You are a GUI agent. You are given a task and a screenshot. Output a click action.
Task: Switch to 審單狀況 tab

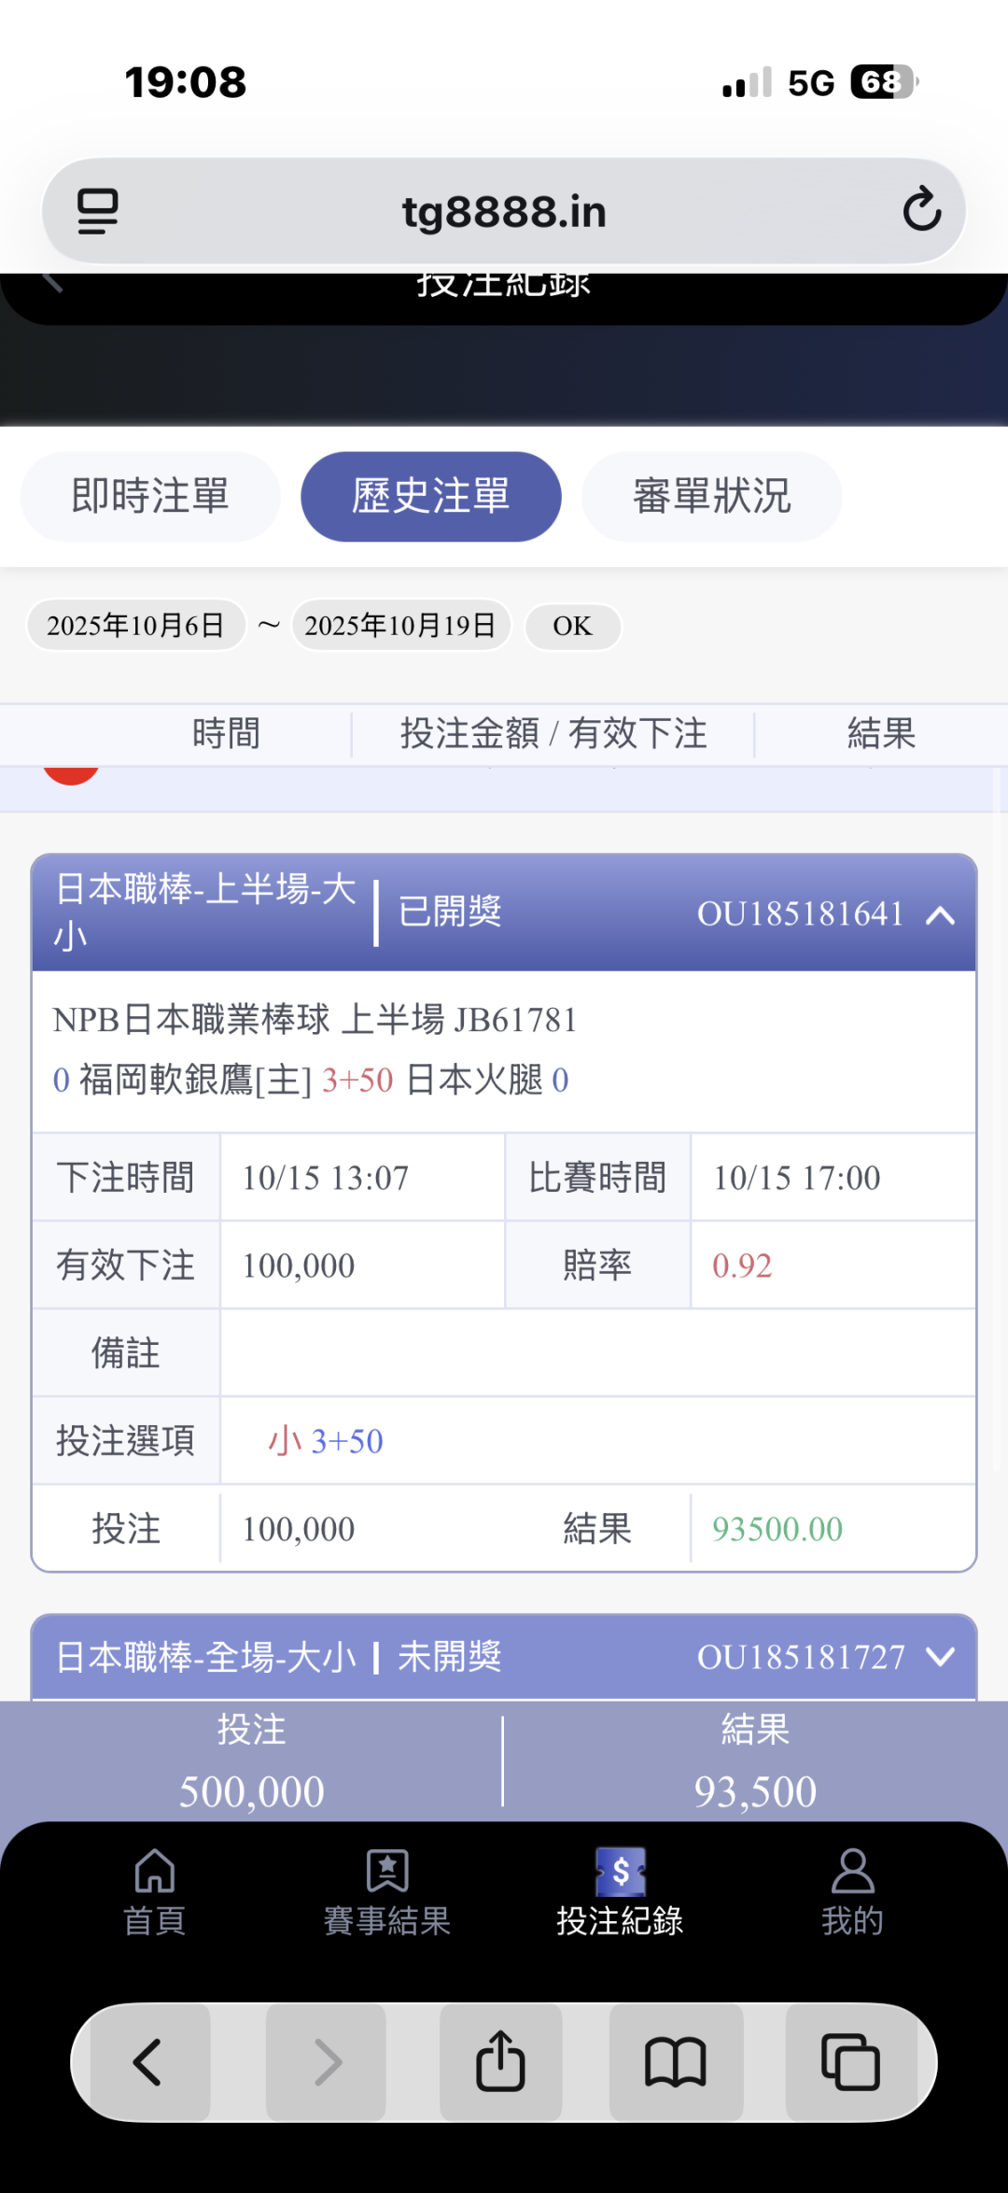[x=711, y=496]
